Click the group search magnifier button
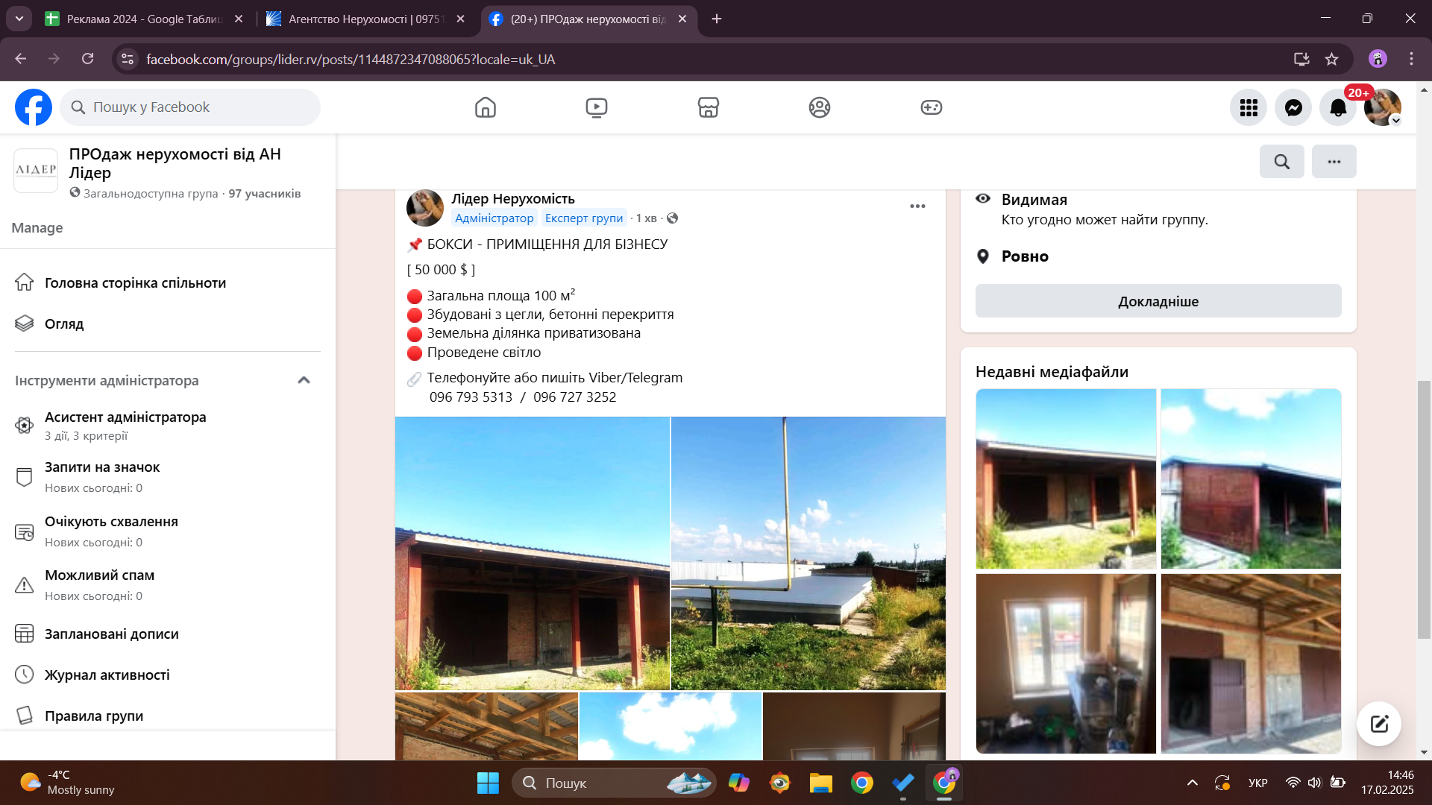This screenshot has height=805, width=1432. click(1281, 162)
